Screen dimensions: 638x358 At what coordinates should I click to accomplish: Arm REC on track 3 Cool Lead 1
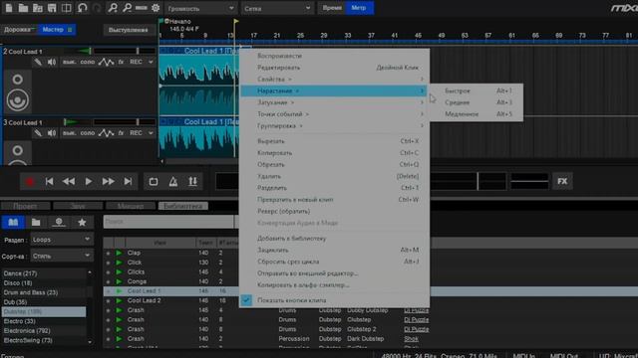(x=136, y=133)
